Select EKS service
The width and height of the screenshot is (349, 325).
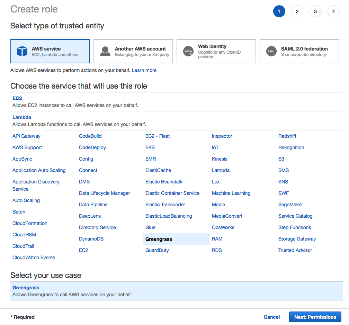tap(150, 147)
